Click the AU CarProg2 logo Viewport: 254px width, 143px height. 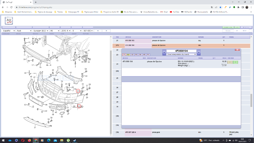tap(9, 21)
